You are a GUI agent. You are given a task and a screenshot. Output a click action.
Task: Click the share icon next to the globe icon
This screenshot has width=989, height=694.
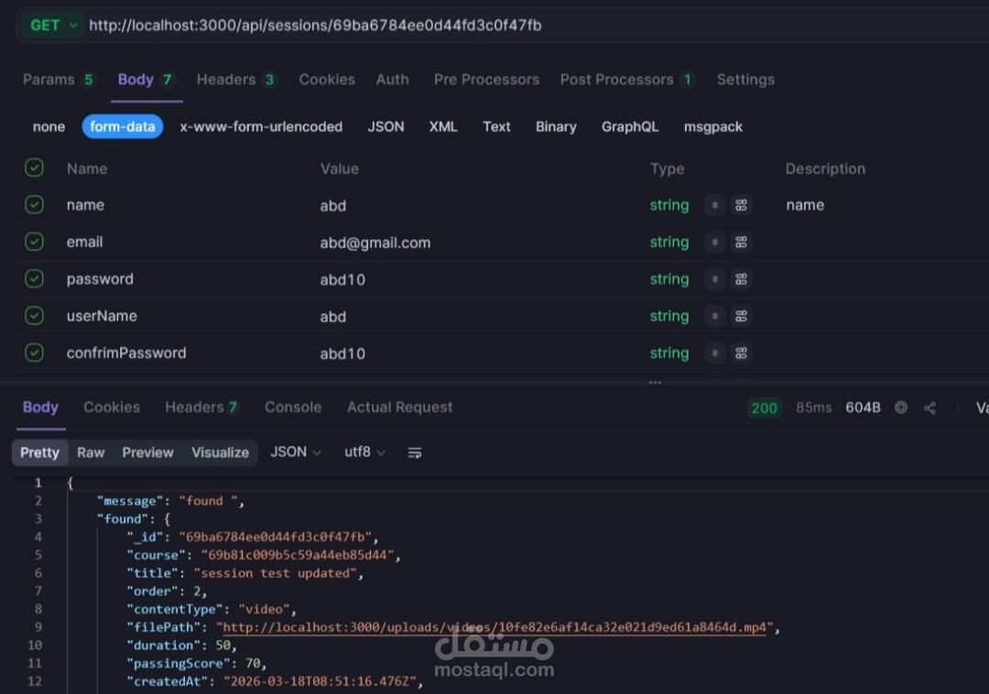[x=930, y=407]
